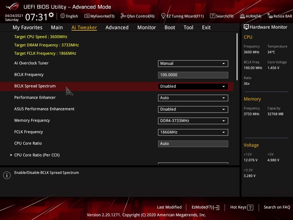Click the Hot Keys question mark icon
Image resolution: width=293 pixels, height=220 pixels.
coord(250,207)
